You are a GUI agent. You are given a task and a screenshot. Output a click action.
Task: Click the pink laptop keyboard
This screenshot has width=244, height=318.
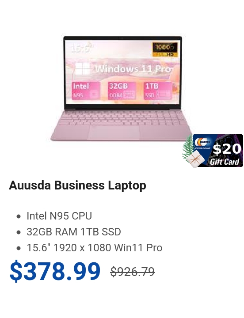coord(122,118)
